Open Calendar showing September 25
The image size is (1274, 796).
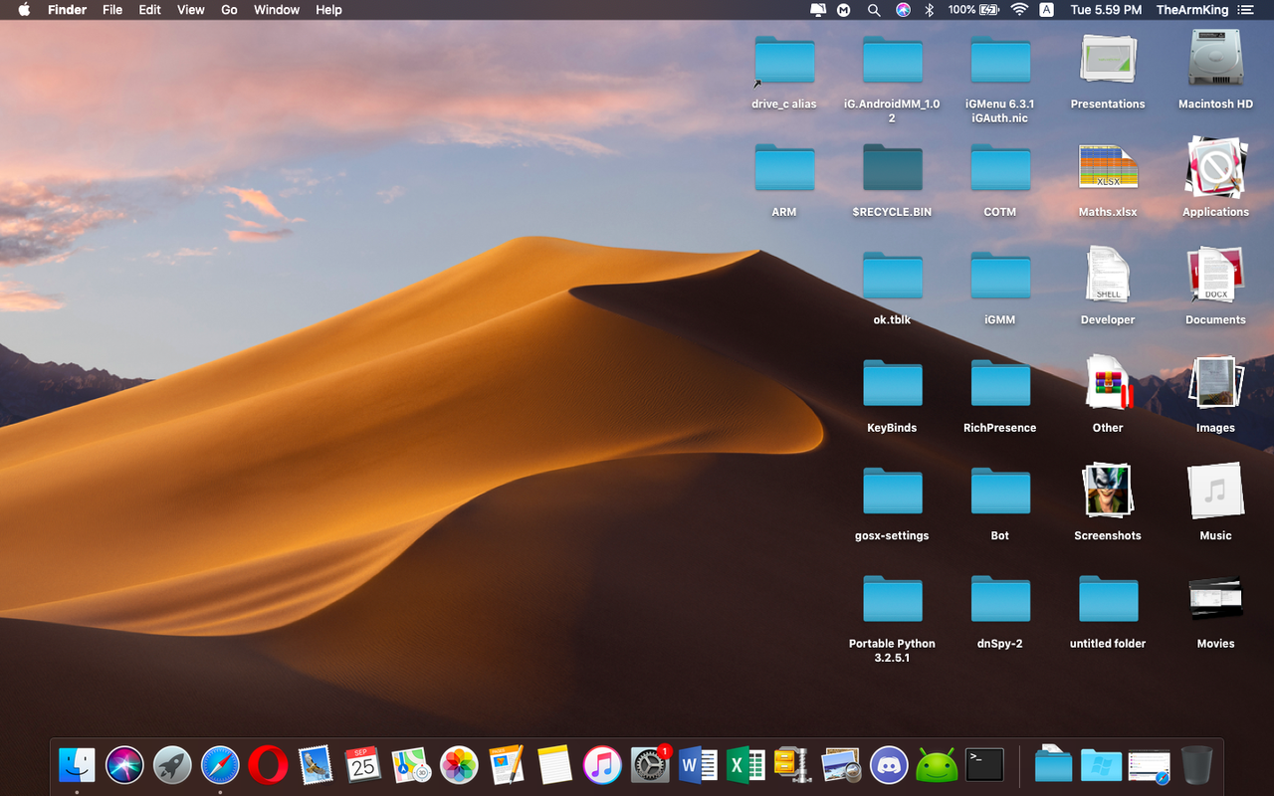coord(363,765)
